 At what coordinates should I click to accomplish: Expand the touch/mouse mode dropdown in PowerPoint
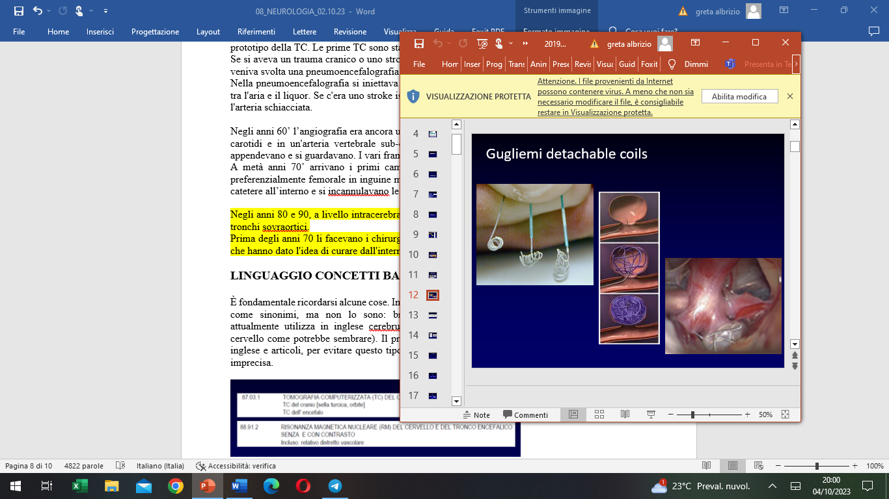511,44
